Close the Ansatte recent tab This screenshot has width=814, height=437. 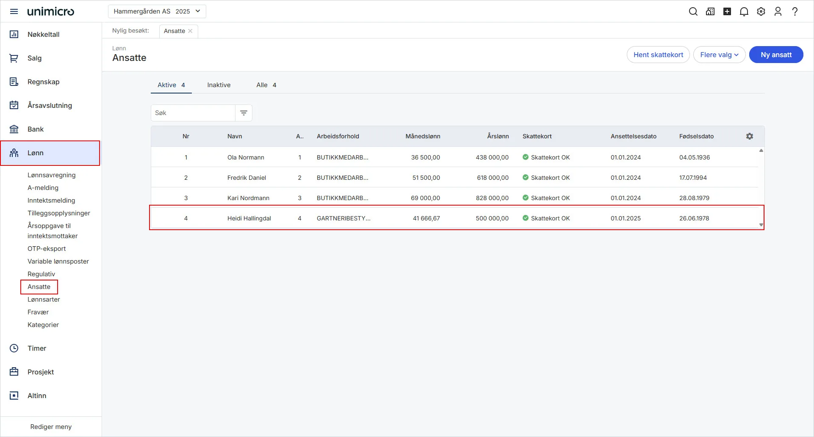(190, 31)
